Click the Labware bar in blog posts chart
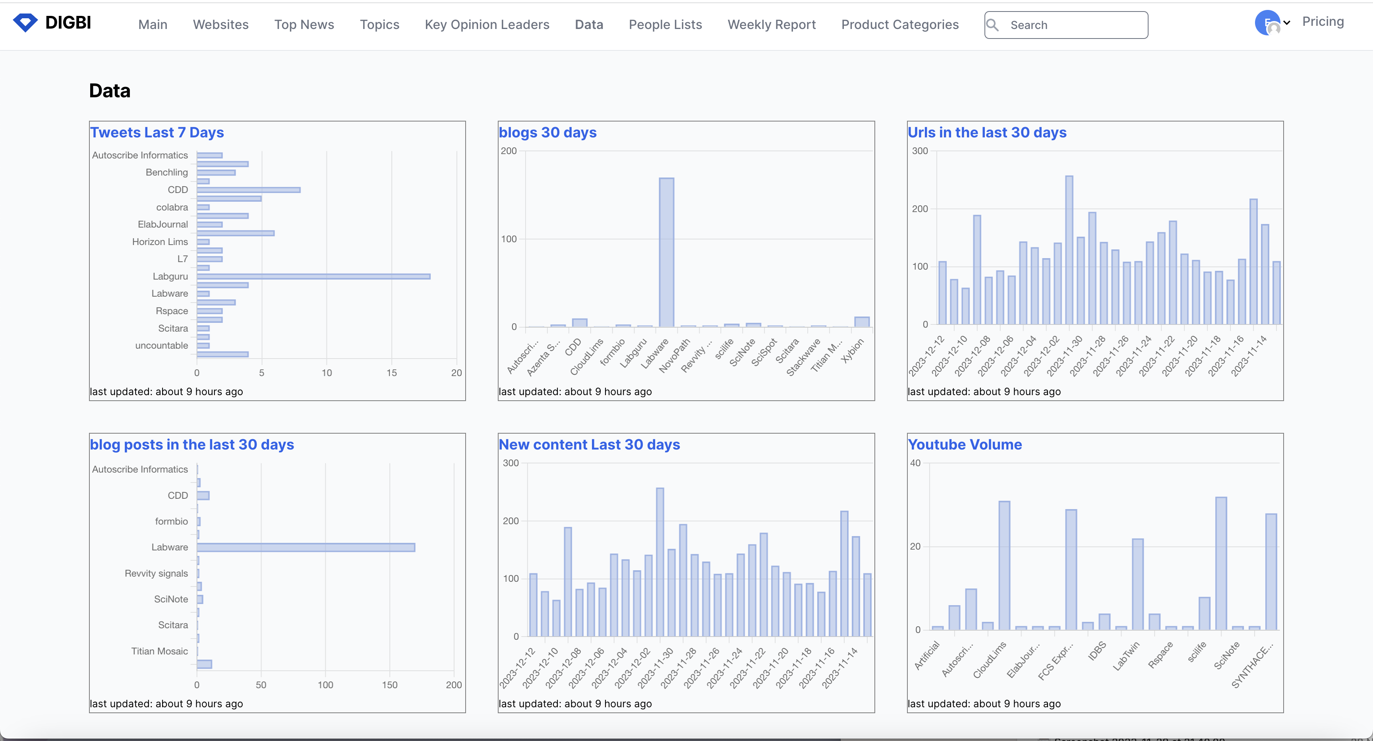 click(x=306, y=547)
